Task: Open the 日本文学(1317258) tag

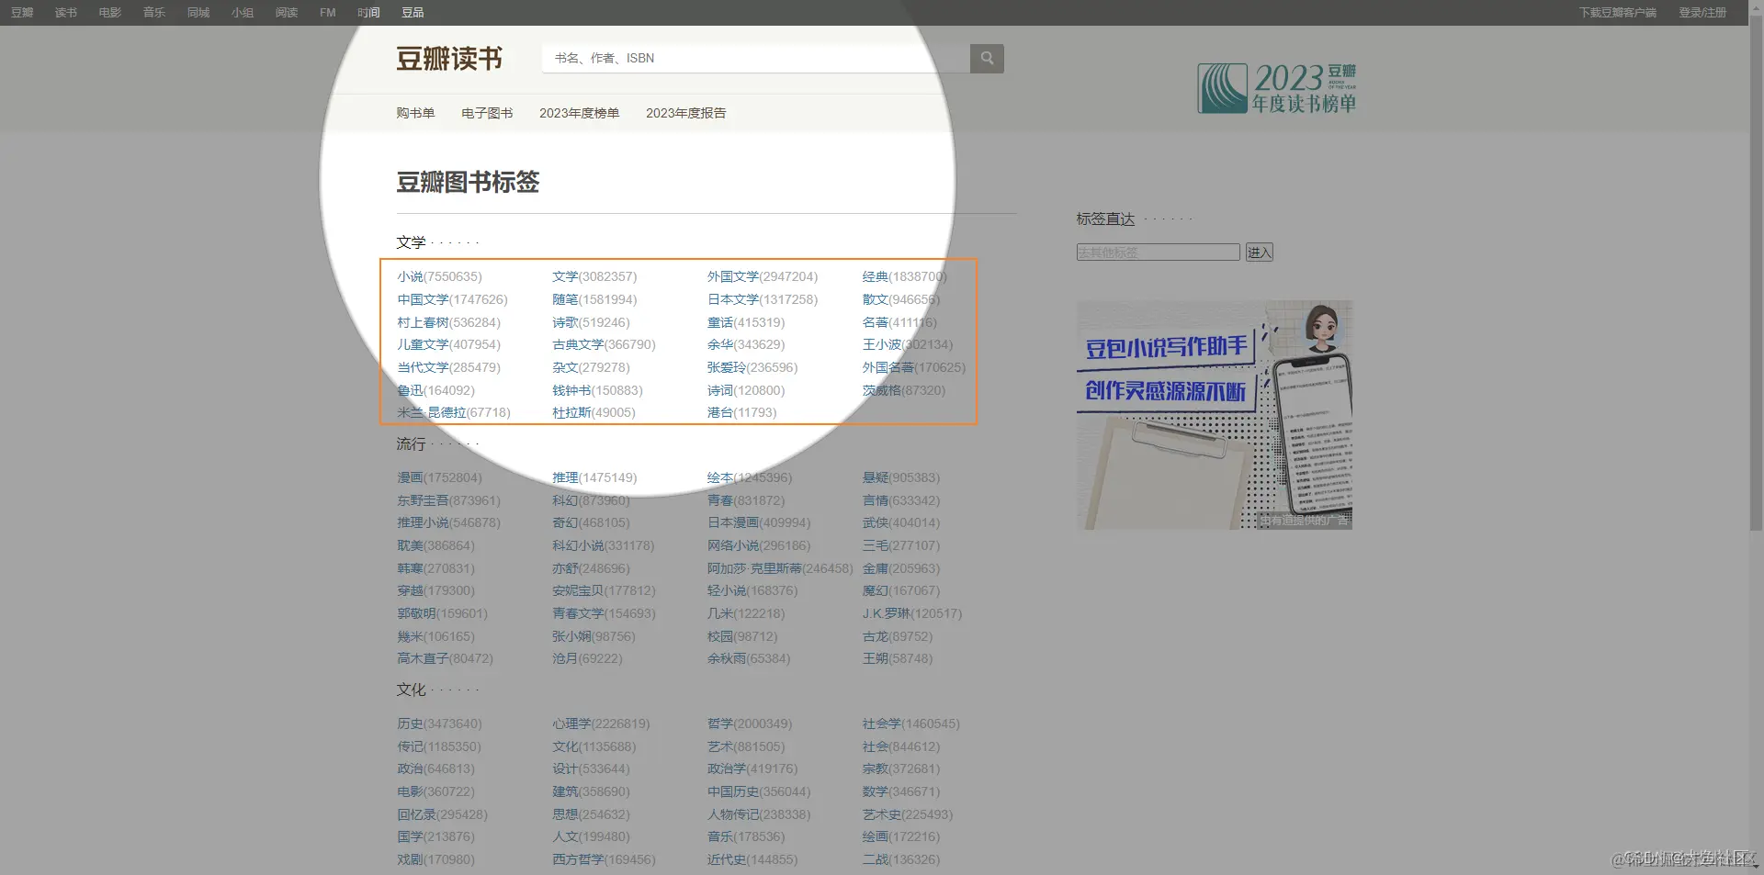Action: point(763,299)
